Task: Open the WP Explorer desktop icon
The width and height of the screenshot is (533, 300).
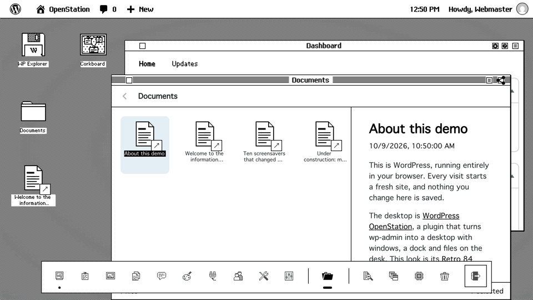Action: coord(33,49)
